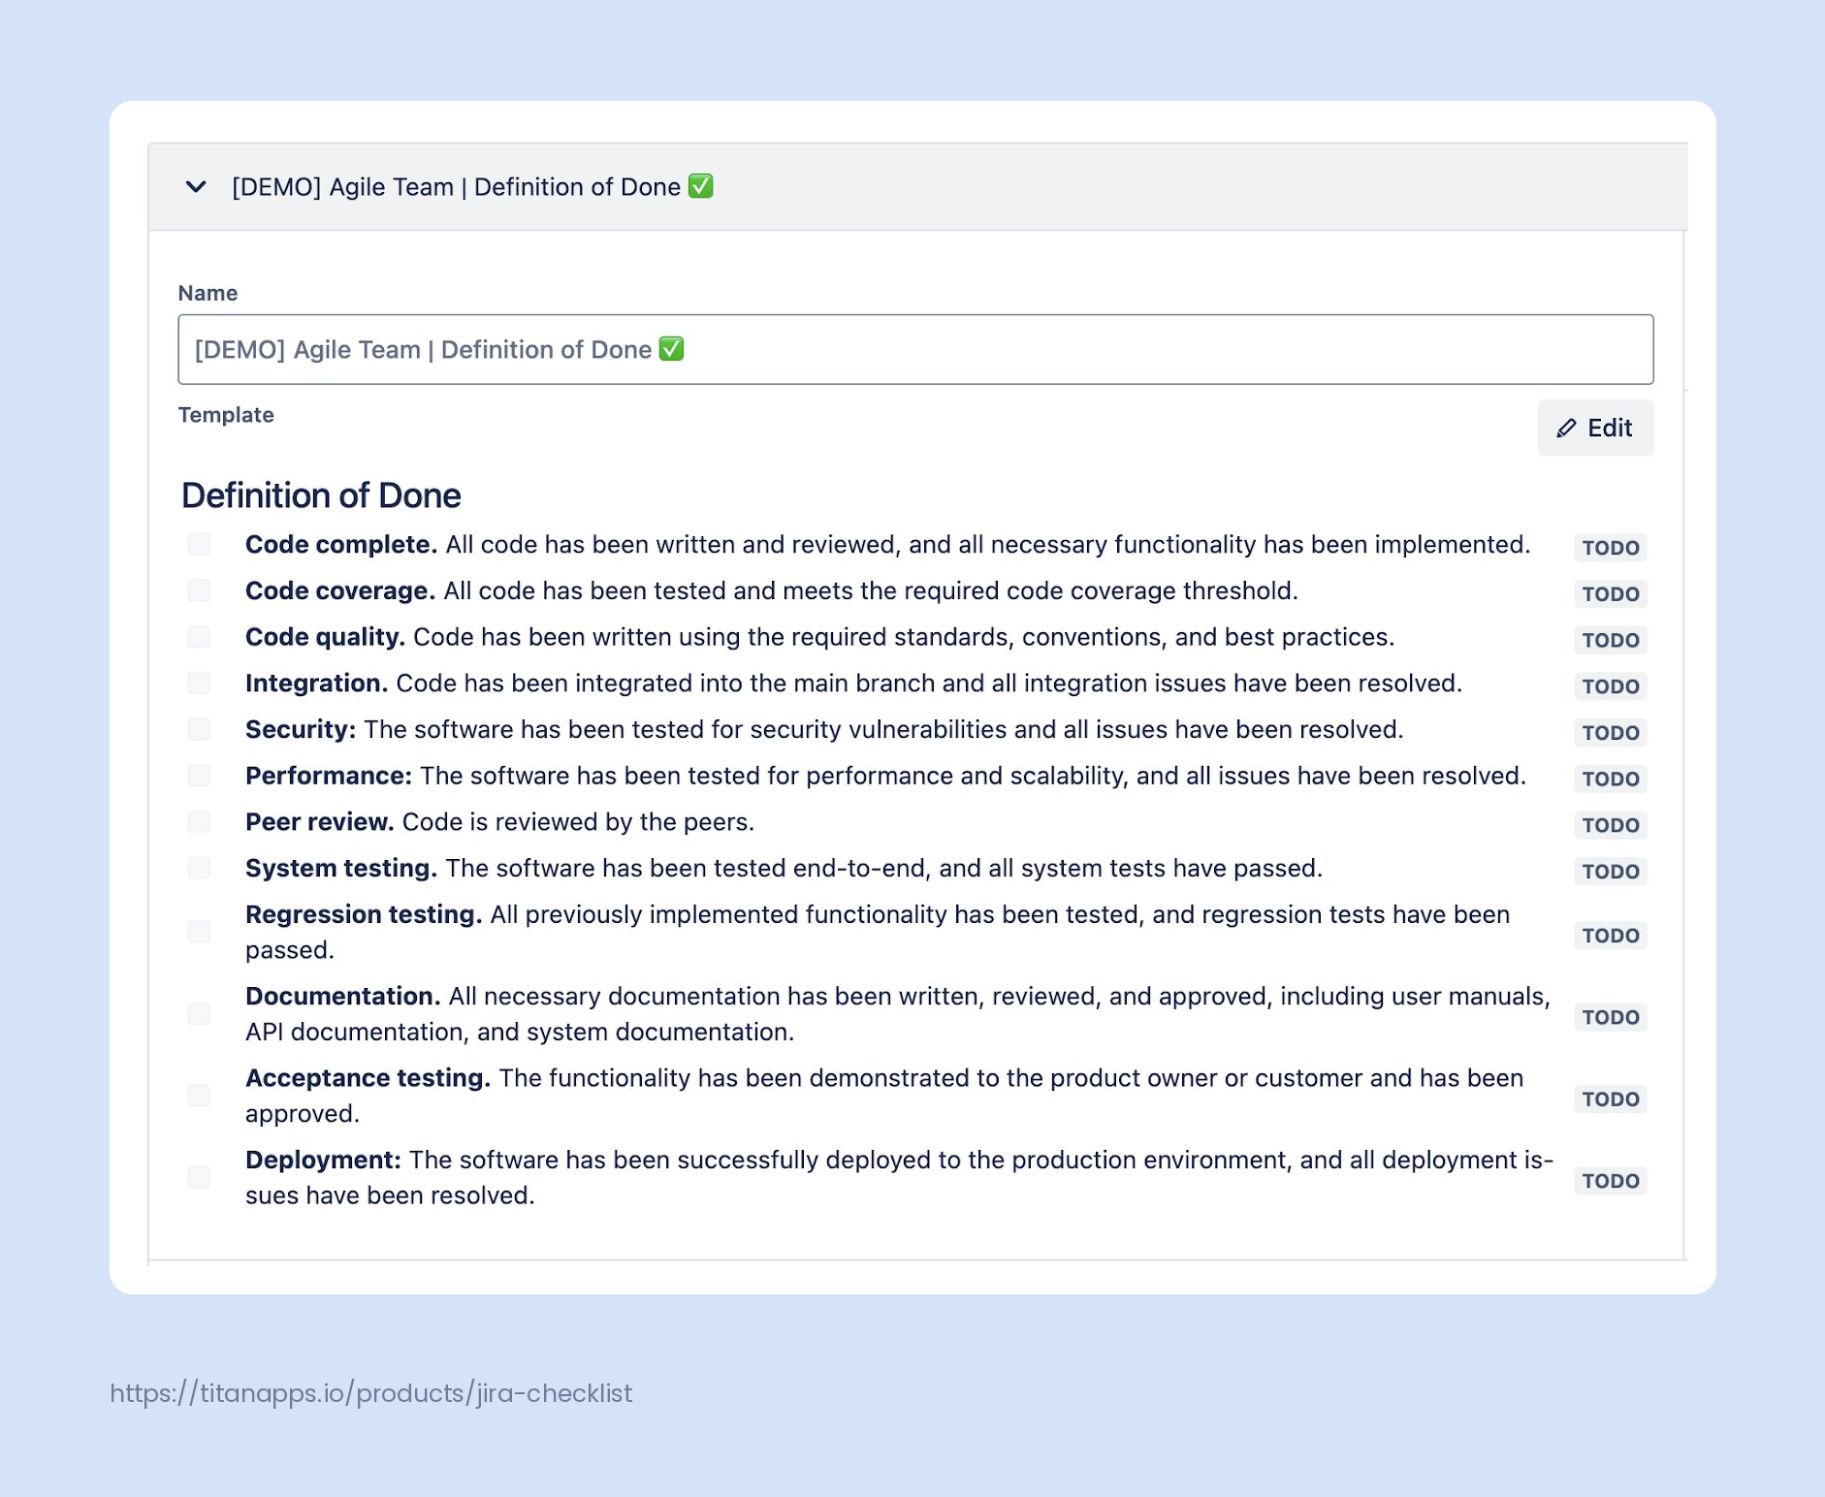
Task: Change the TODO status of Acceptance testing
Action: click(x=1611, y=1099)
